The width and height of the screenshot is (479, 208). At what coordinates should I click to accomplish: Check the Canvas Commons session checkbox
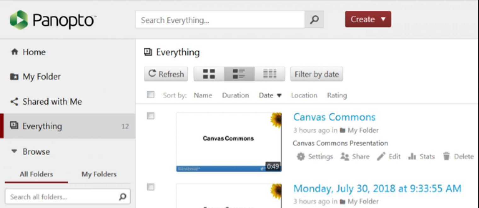pyautogui.click(x=151, y=116)
